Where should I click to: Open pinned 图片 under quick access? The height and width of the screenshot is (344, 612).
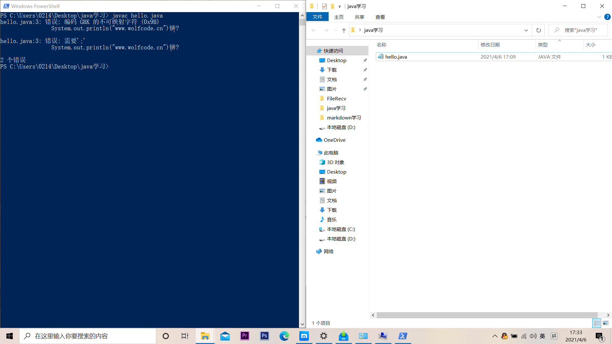(331, 89)
